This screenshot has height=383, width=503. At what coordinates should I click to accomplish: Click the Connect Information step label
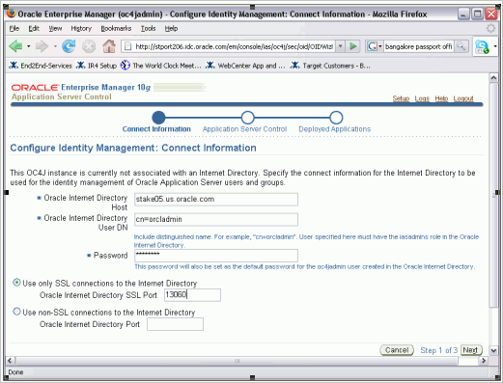(x=156, y=129)
